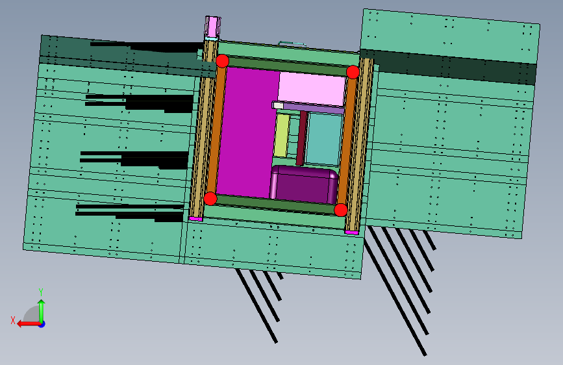The width and height of the screenshot is (563, 365).
Task: Select the purple rounded box component
Action: click(x=304, y=184)
